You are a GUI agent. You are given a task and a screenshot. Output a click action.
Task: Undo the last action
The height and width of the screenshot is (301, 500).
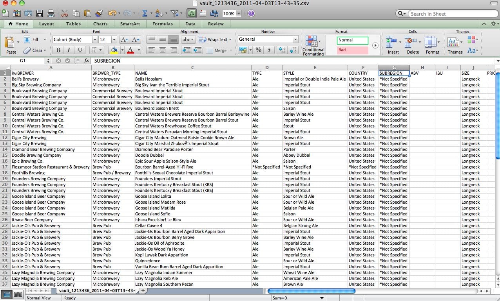click(112, 13)
